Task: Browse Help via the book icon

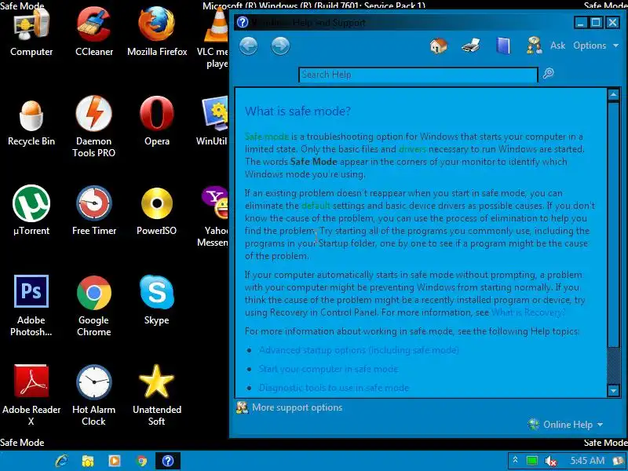Action: [x=503, y=46]
